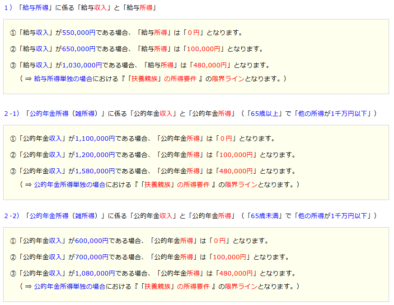Screen dimensions: 394x305
Task: Click the red 「０円」 in salary line ①
Action: pyautogui.click(x=193, y=33)
